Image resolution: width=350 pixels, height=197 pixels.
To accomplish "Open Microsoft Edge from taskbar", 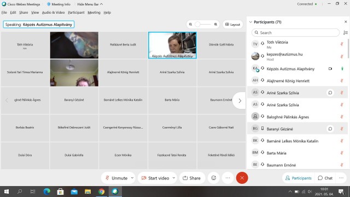I will [46, 192].
